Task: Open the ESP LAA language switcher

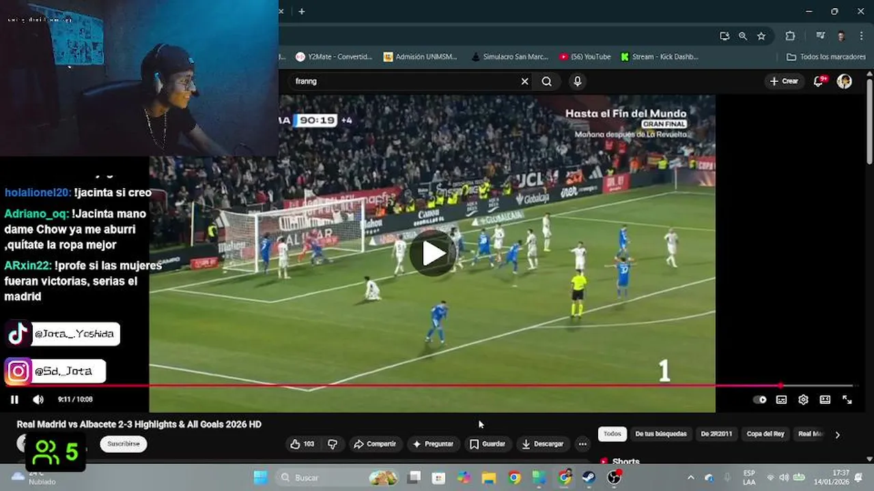Action: tap(749, 477)
